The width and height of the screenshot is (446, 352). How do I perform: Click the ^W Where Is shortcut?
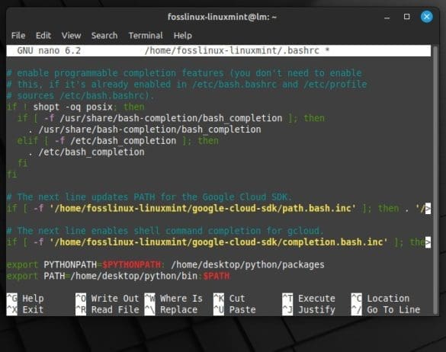174,299
